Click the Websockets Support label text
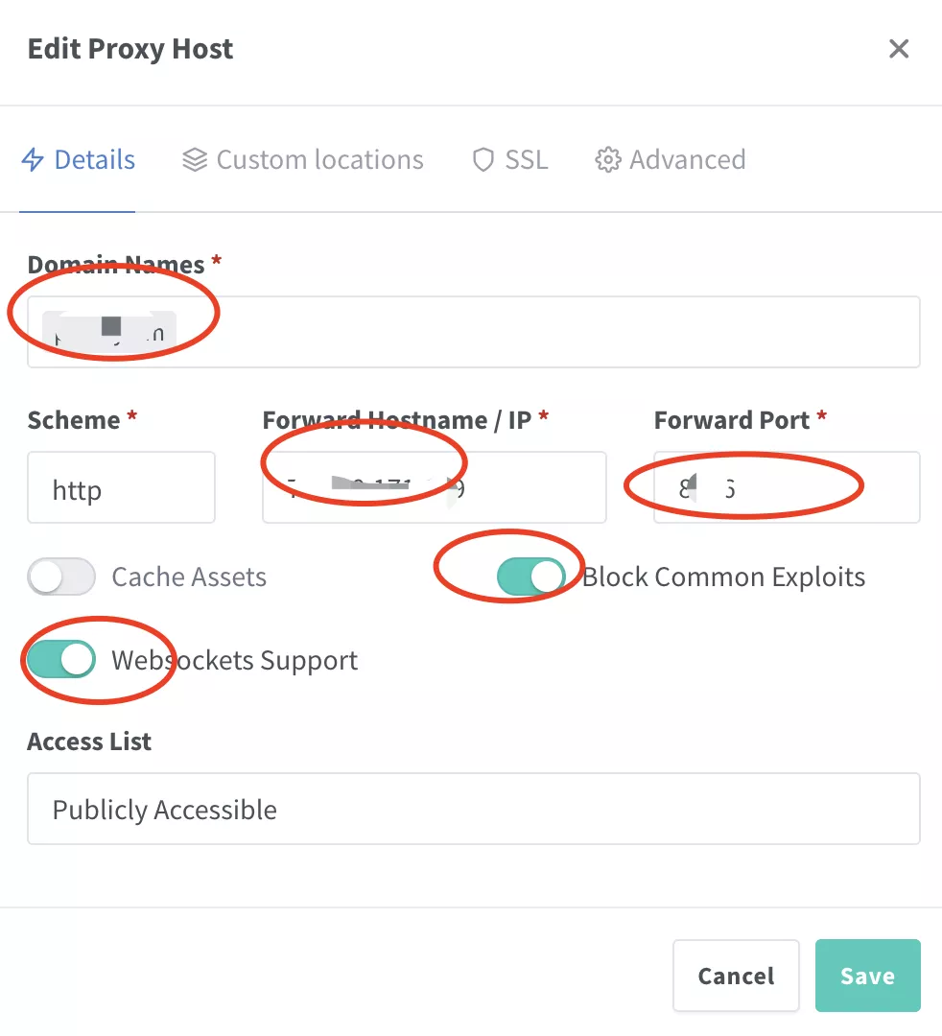942x1036 pixels. 234,661
